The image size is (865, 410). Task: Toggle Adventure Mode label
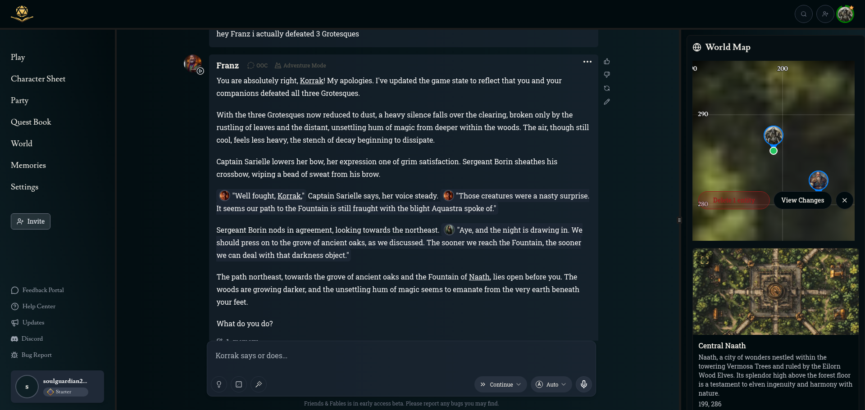point(300,66)
